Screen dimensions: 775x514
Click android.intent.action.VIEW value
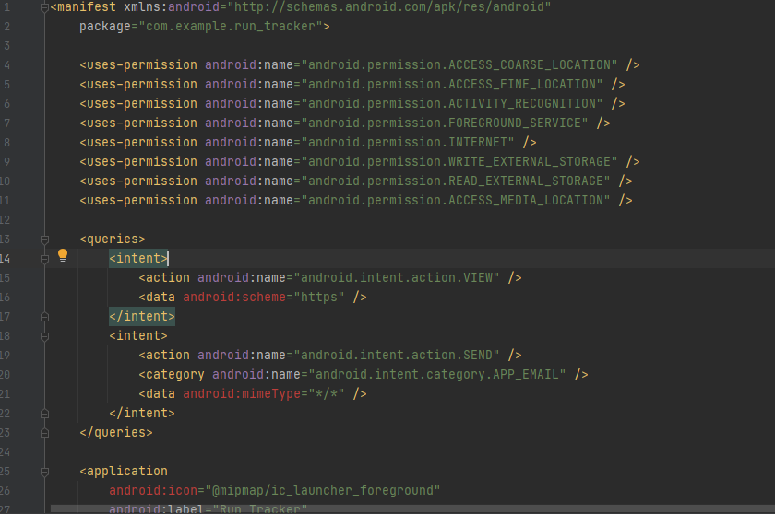397,277
